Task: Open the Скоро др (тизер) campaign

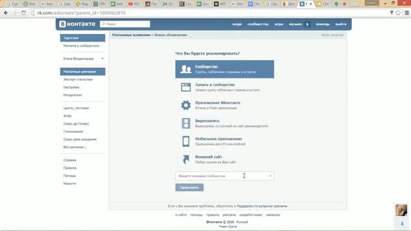Action: point(76,124)
